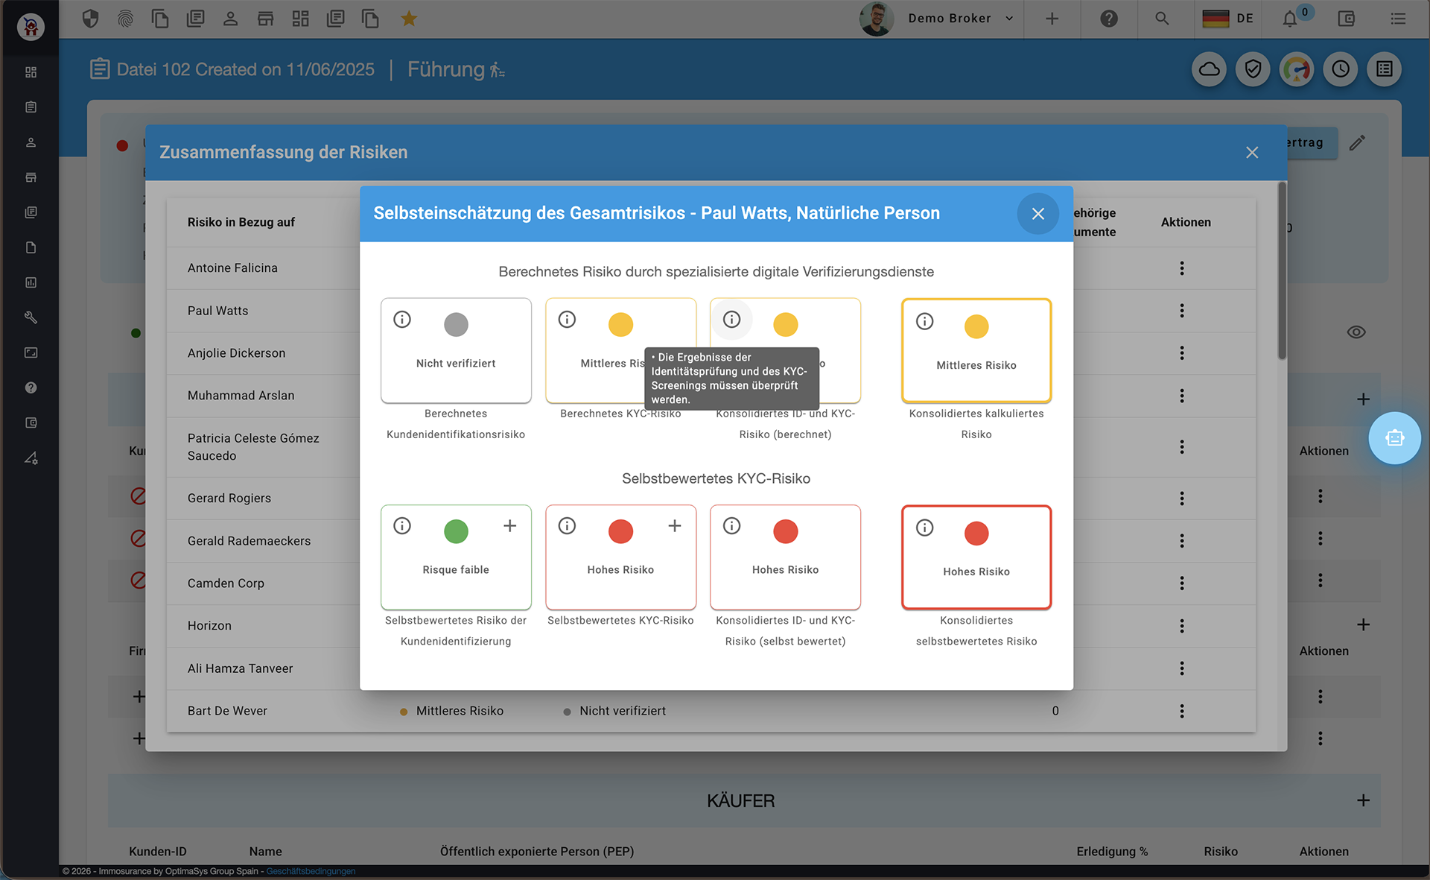Add self-assessment on Risque faible card
Image resolution: width=1430 pixels, height=880 pixels.
510,526
